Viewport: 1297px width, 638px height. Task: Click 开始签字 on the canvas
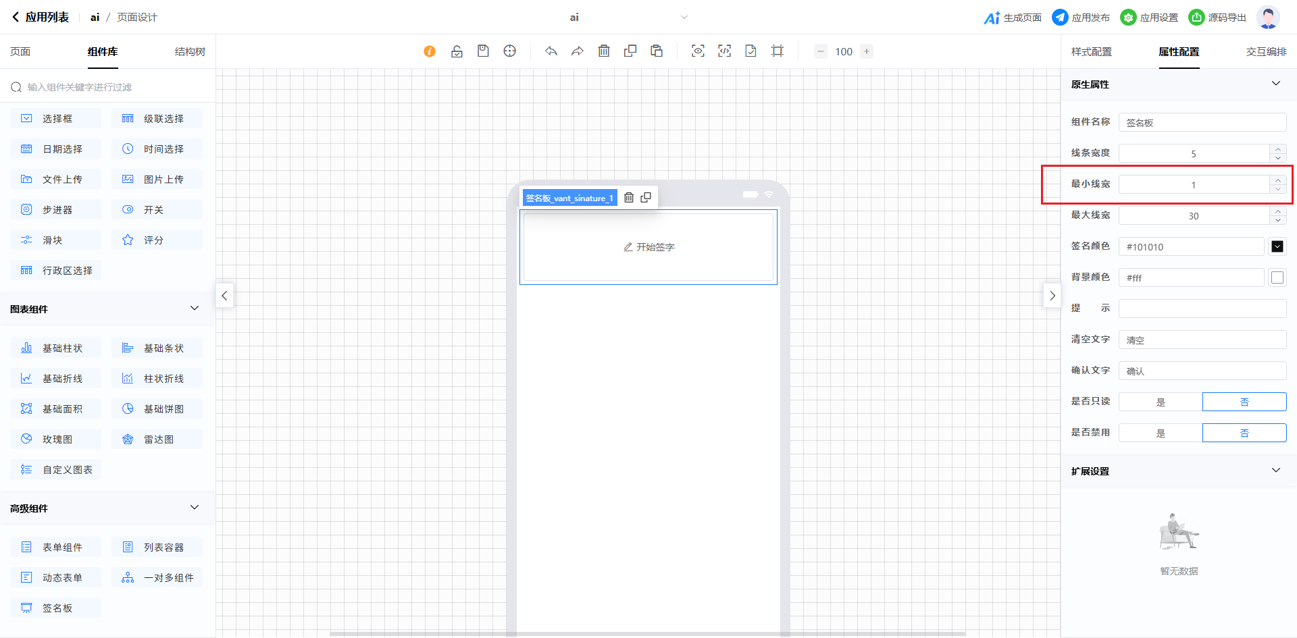648,247
